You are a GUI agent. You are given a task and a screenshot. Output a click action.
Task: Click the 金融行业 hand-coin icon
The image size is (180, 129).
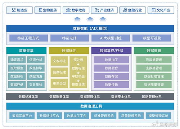(x=125, y=10)
